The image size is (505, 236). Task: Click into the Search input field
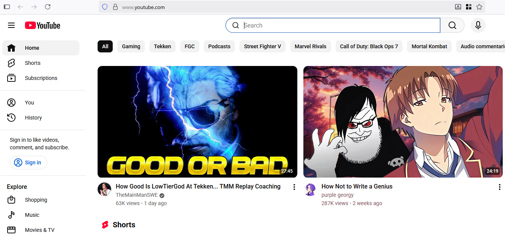(x=340, y=25)
